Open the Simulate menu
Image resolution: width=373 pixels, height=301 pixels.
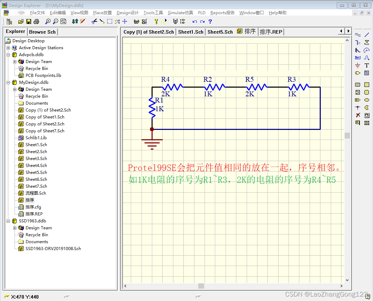180,13
